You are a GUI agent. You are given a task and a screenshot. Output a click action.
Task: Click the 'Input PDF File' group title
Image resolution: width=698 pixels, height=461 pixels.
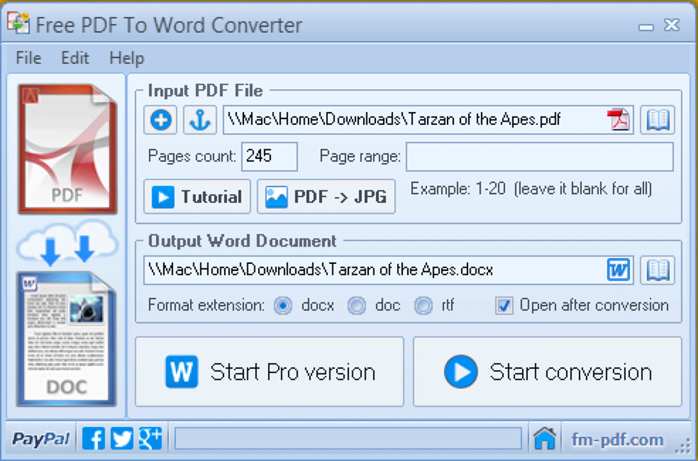205,91
